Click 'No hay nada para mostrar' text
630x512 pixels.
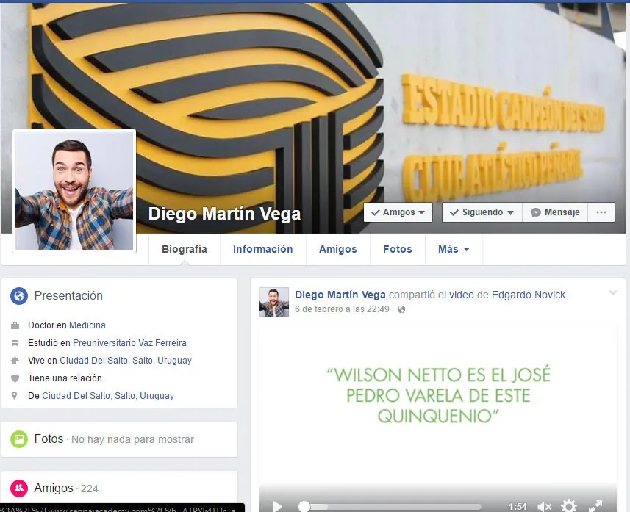tap(132, 439)
